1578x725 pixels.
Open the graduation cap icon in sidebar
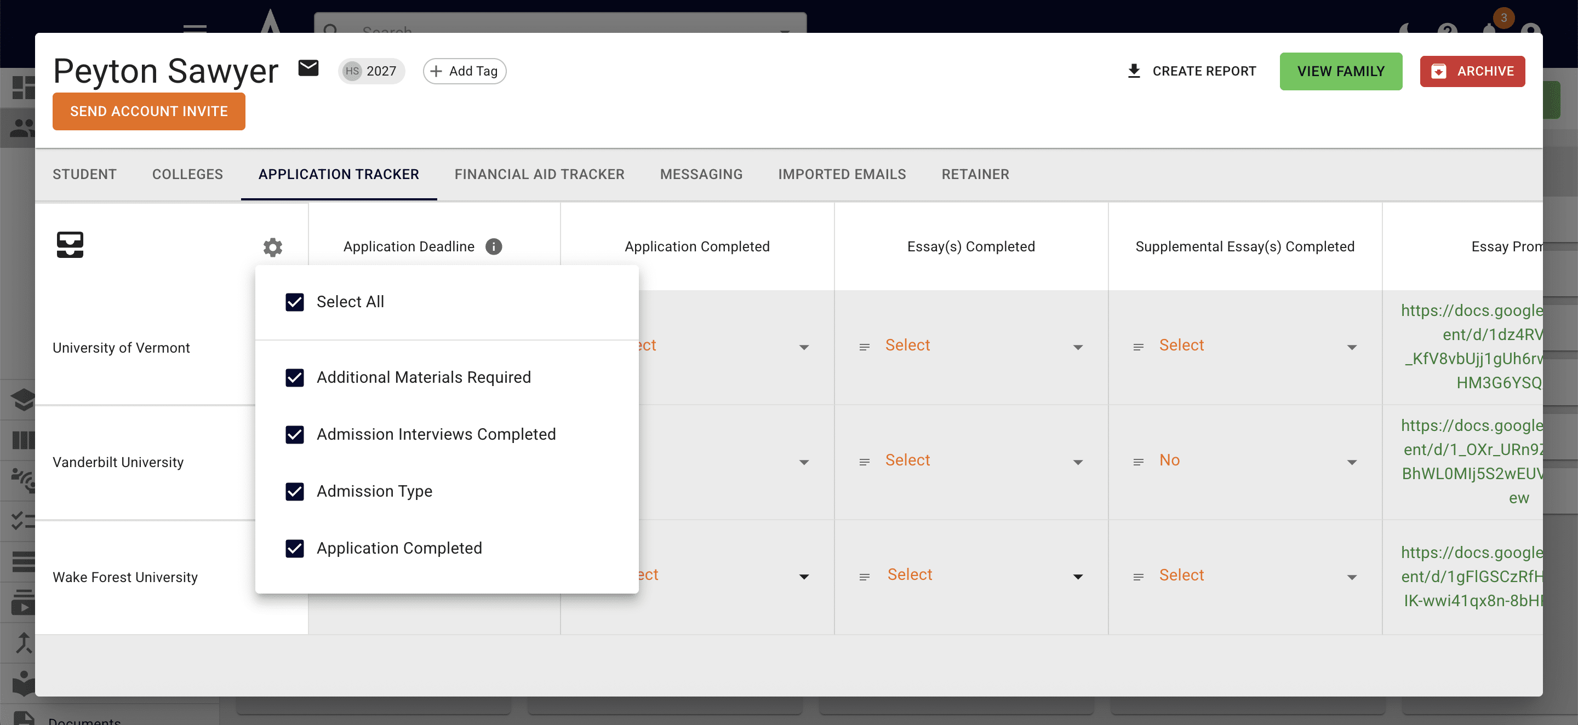23,400
